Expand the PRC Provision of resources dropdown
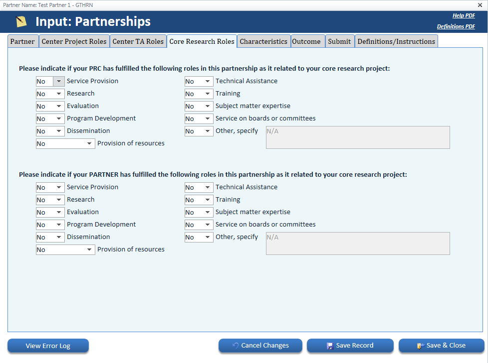488x363 pixels. tap(90, 144)
